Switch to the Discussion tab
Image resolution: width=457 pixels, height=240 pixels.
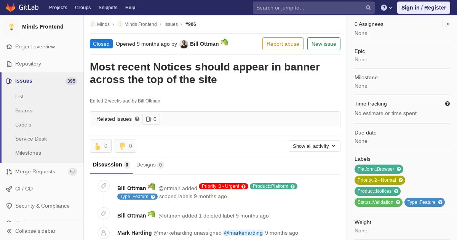pos(112,165)
